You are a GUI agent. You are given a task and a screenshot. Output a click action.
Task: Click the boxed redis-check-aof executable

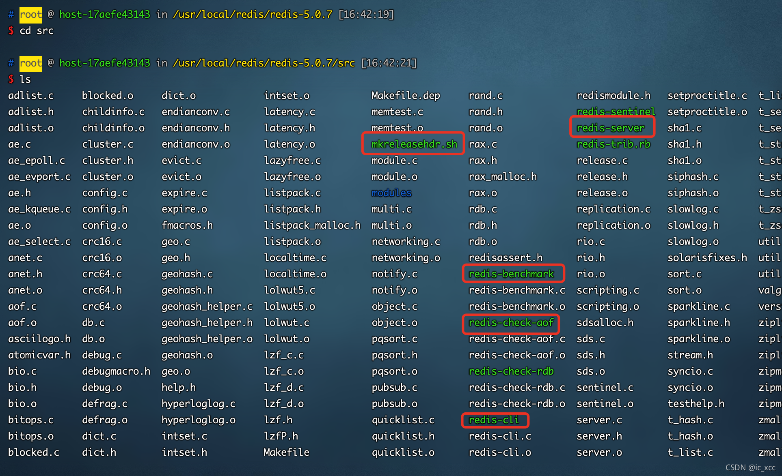click(x=511, y=323)
